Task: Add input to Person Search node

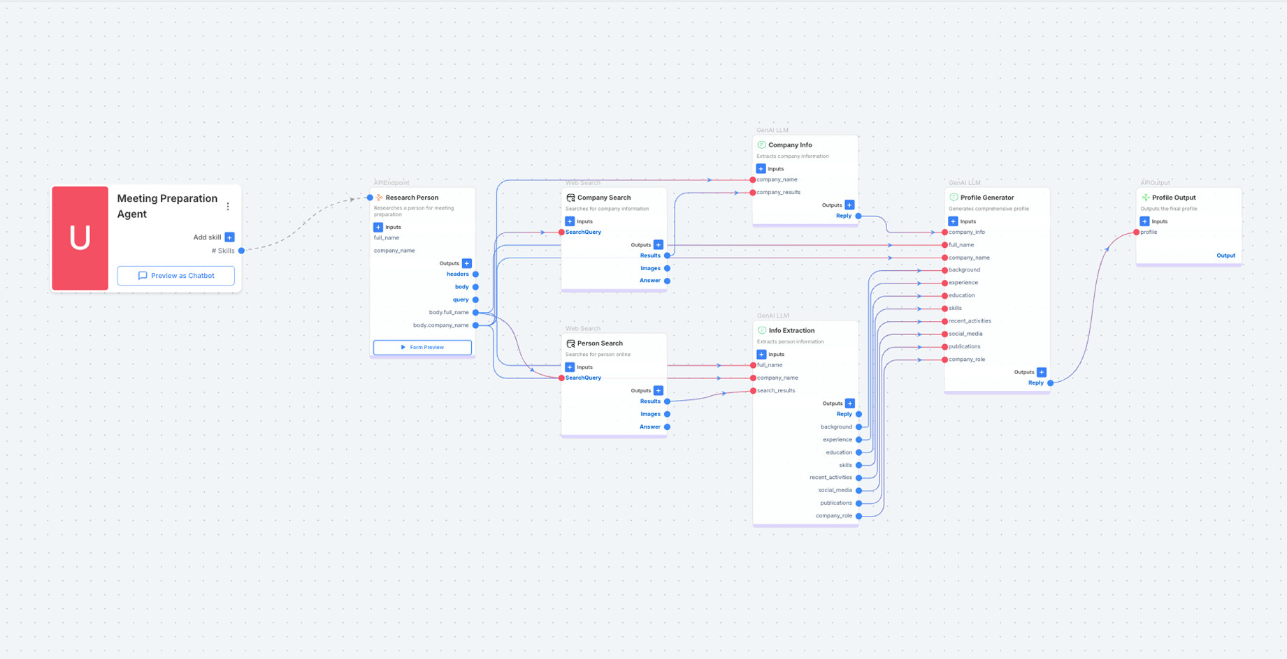Action: (570, 367)
